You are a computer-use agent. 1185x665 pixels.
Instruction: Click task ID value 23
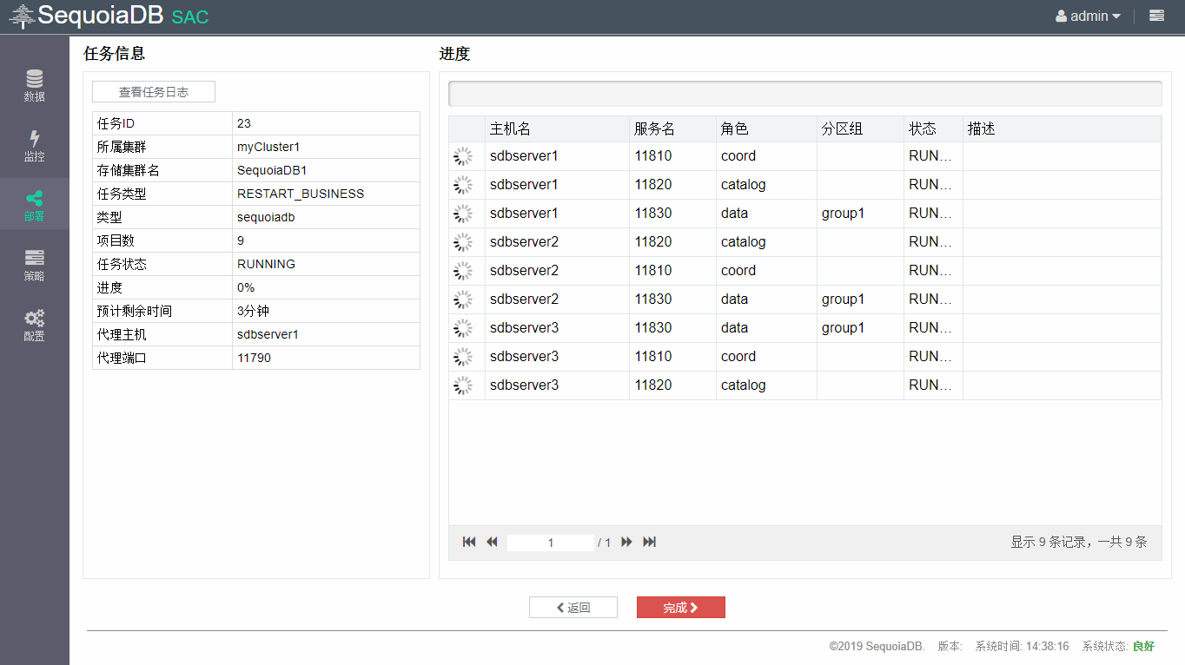244,123
